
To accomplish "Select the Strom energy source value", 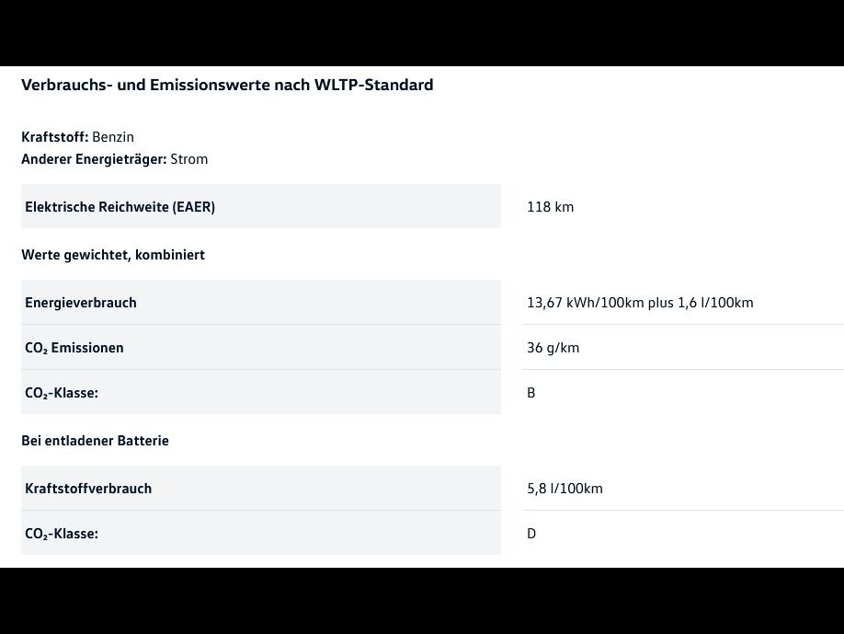I will (x=189, y=159).
